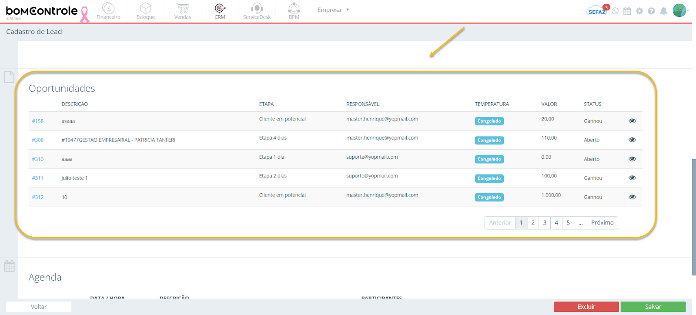696x315 pixels.
Task: Expand the Empresa dropdown
Action: tap(333, 10)
